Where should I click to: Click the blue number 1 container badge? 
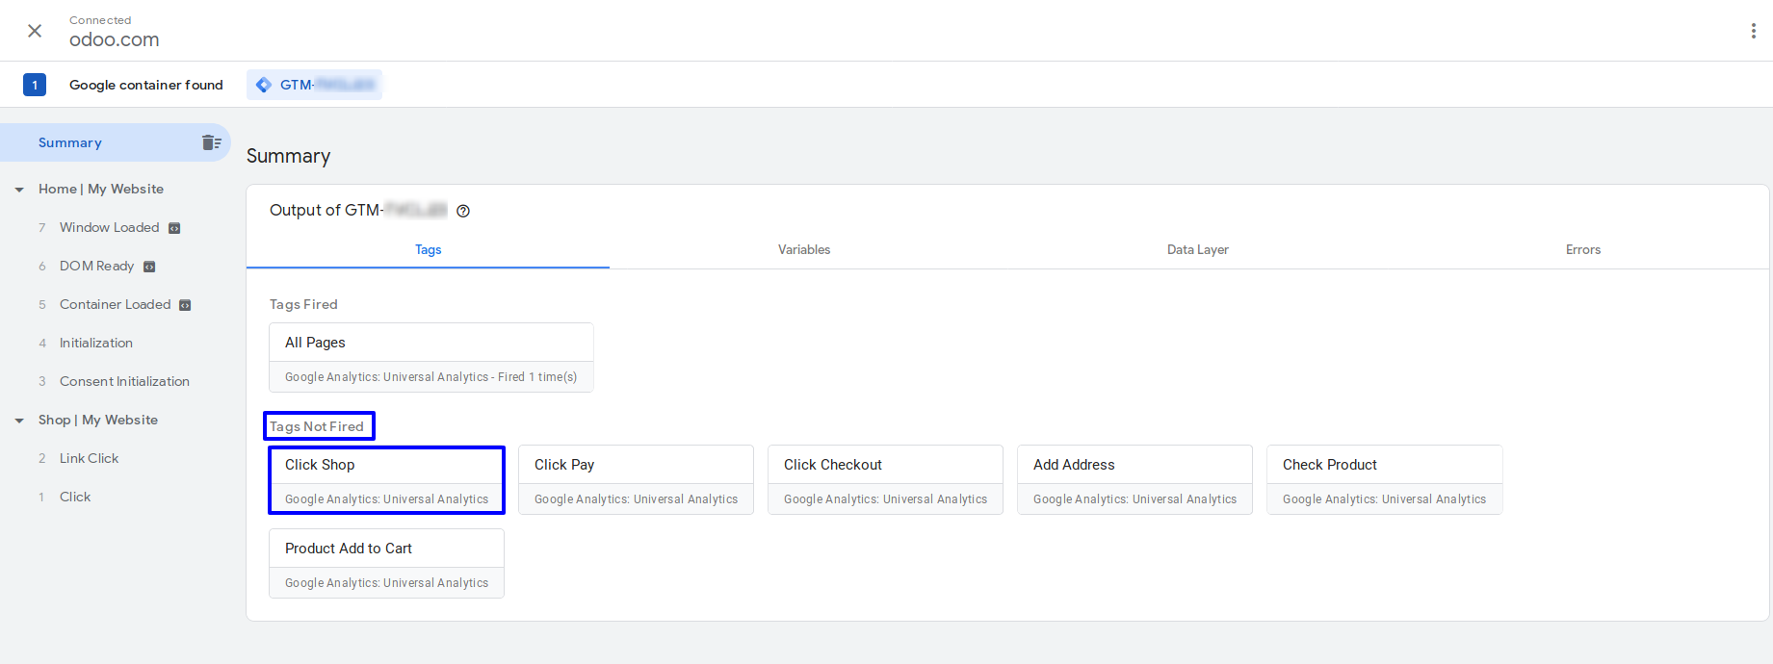pyautogui.click(x=35, y=85)
